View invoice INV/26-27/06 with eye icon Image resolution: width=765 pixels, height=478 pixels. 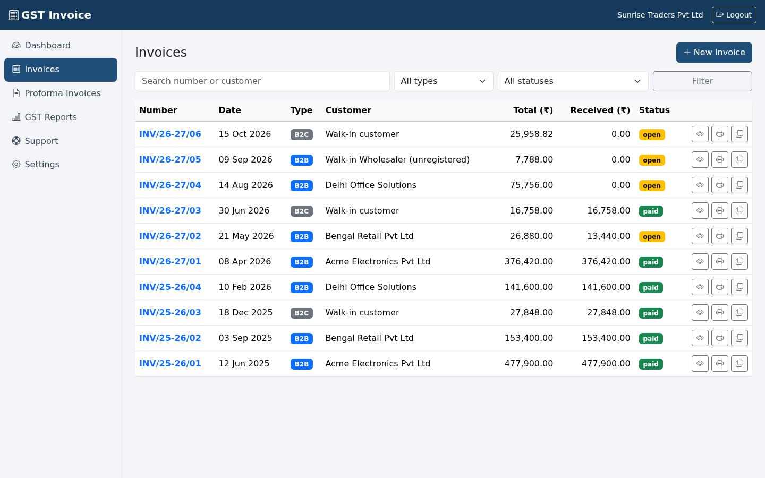(x=700, y=134)
